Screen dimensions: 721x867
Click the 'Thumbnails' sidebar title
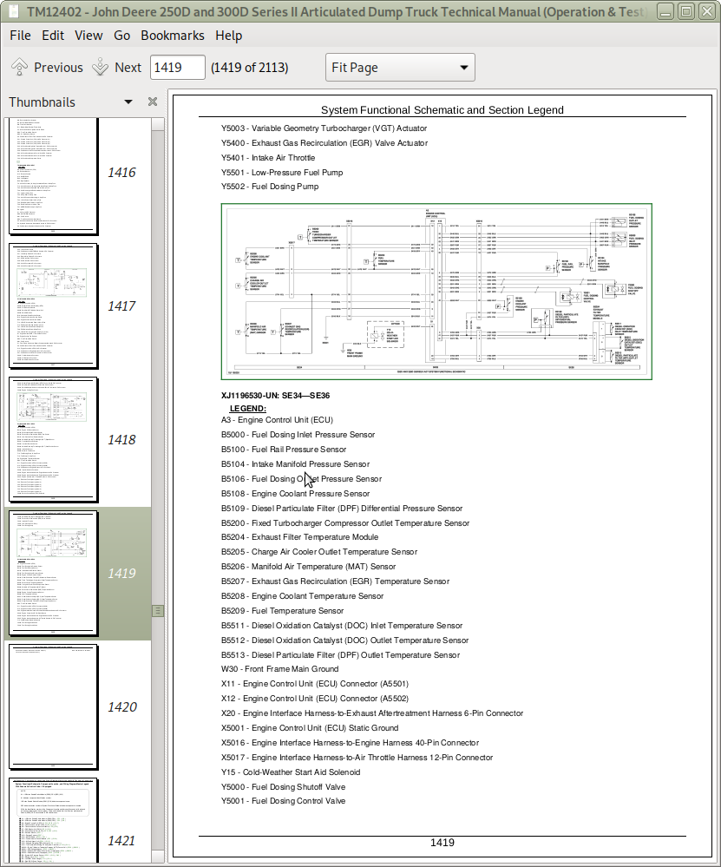pyautogui.click(x=42, y=102)
